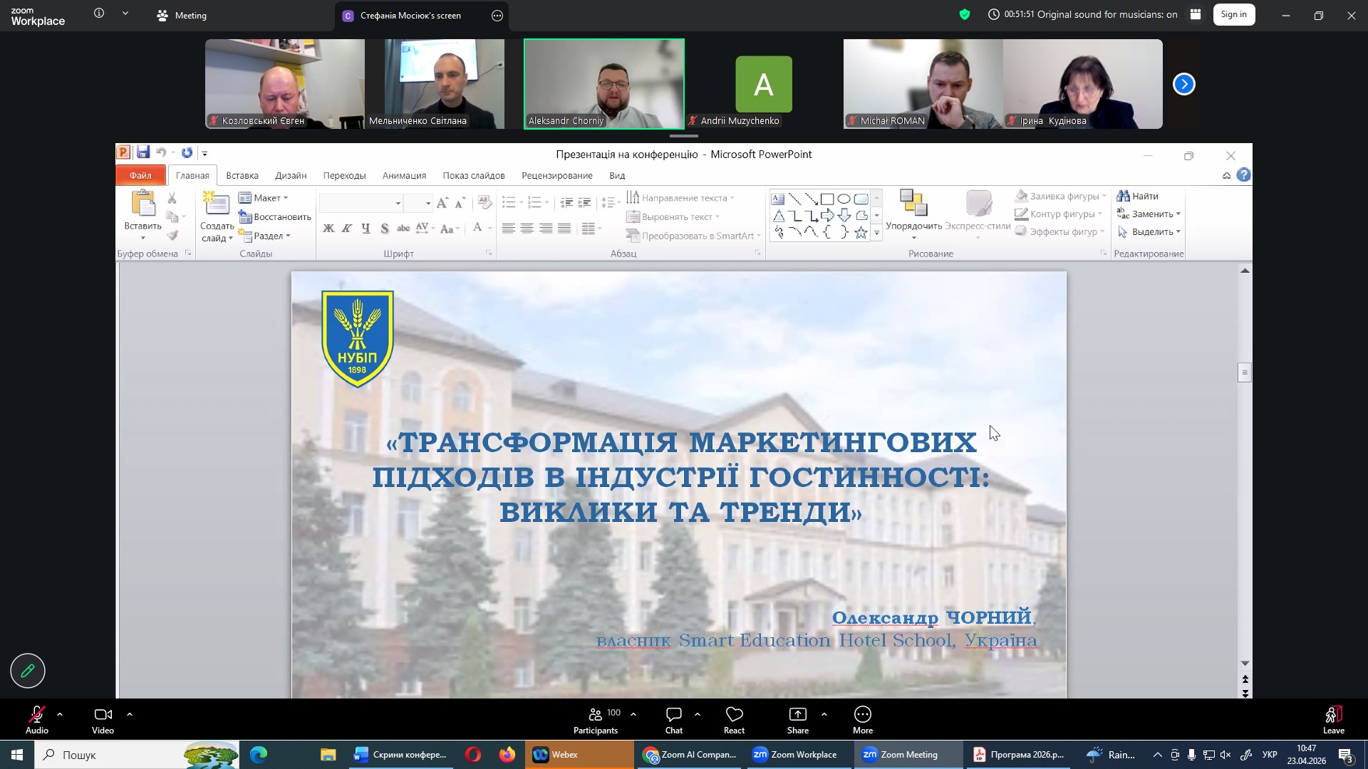Unmute microphone with the Audio icon
The image size is (1368, 769).
(x=36, y=715)
